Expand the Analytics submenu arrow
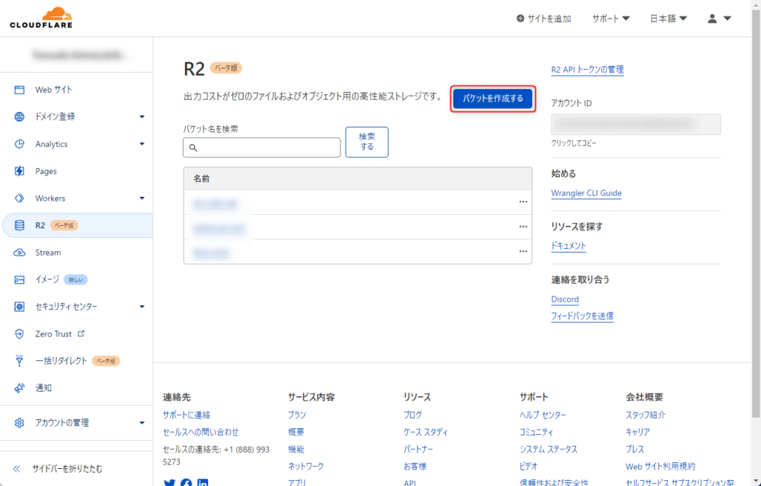This screenshot has height=486, width=761. (142, 143)
